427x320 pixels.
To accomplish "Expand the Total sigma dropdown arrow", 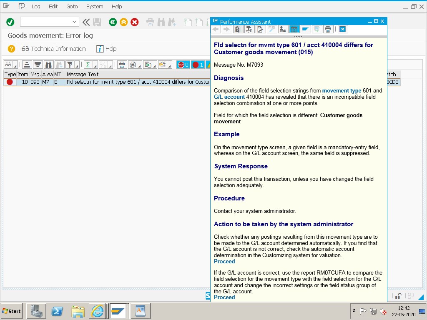I will click(x=95, y=65).
